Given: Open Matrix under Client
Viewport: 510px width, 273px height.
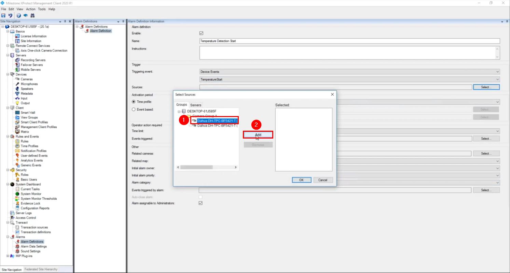Looking at the screenshot, I should coord(25,132).
